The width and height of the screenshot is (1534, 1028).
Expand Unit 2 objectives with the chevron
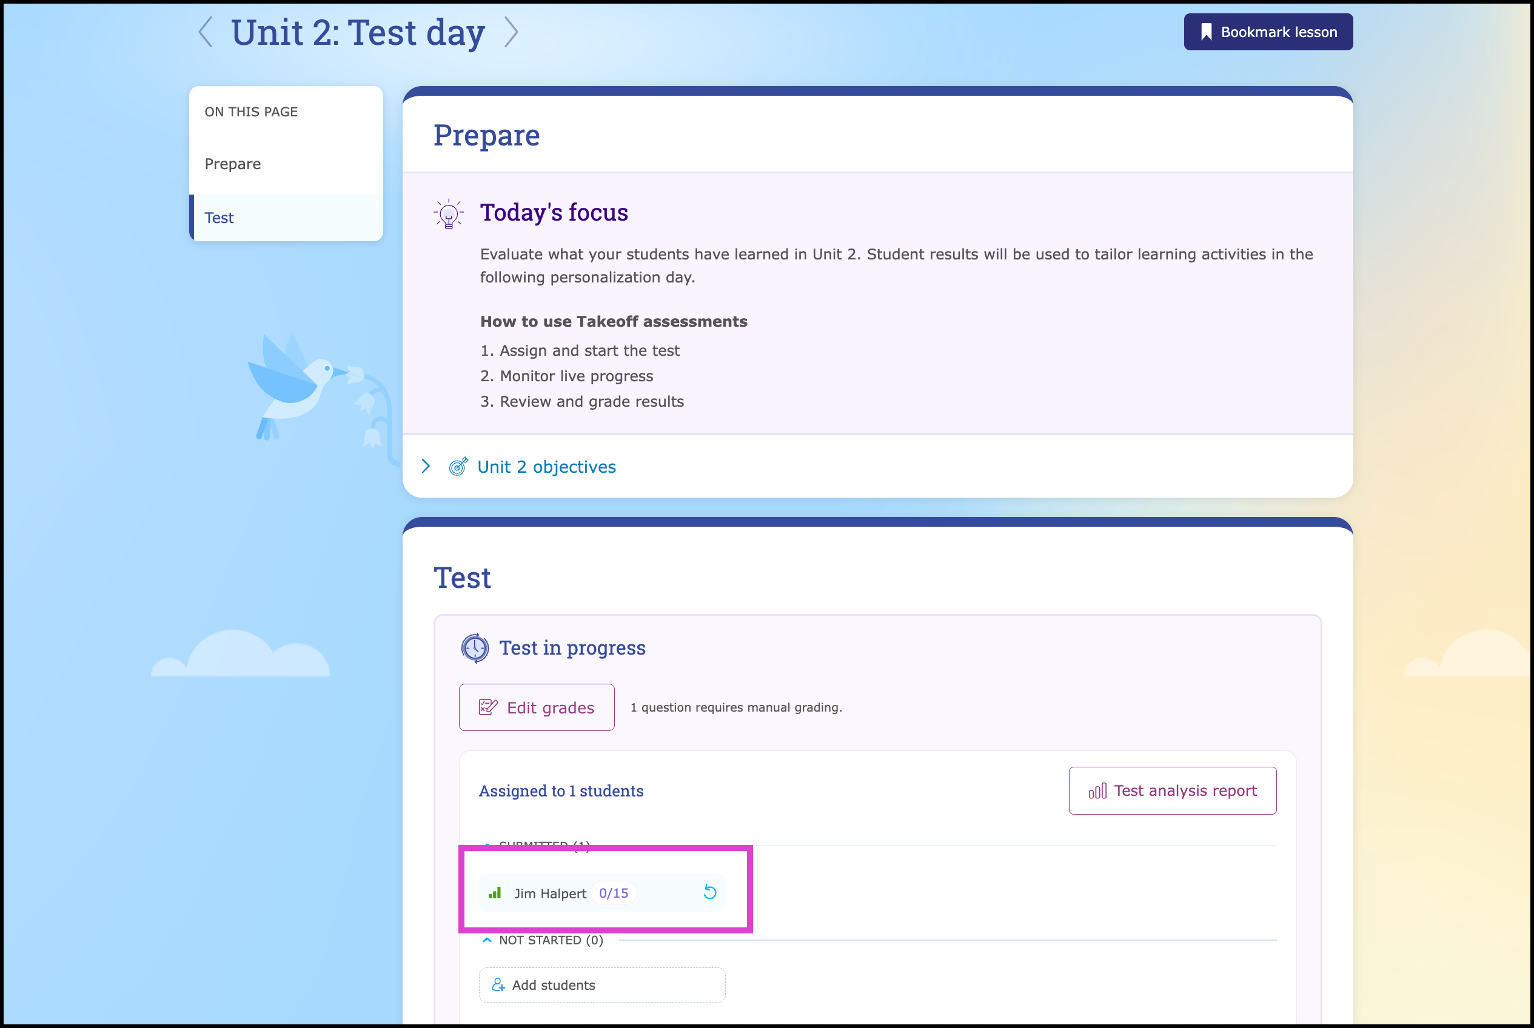click(426, 466)
